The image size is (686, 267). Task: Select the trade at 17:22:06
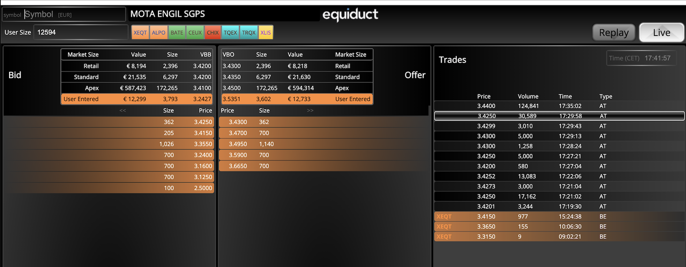point(559,177)
